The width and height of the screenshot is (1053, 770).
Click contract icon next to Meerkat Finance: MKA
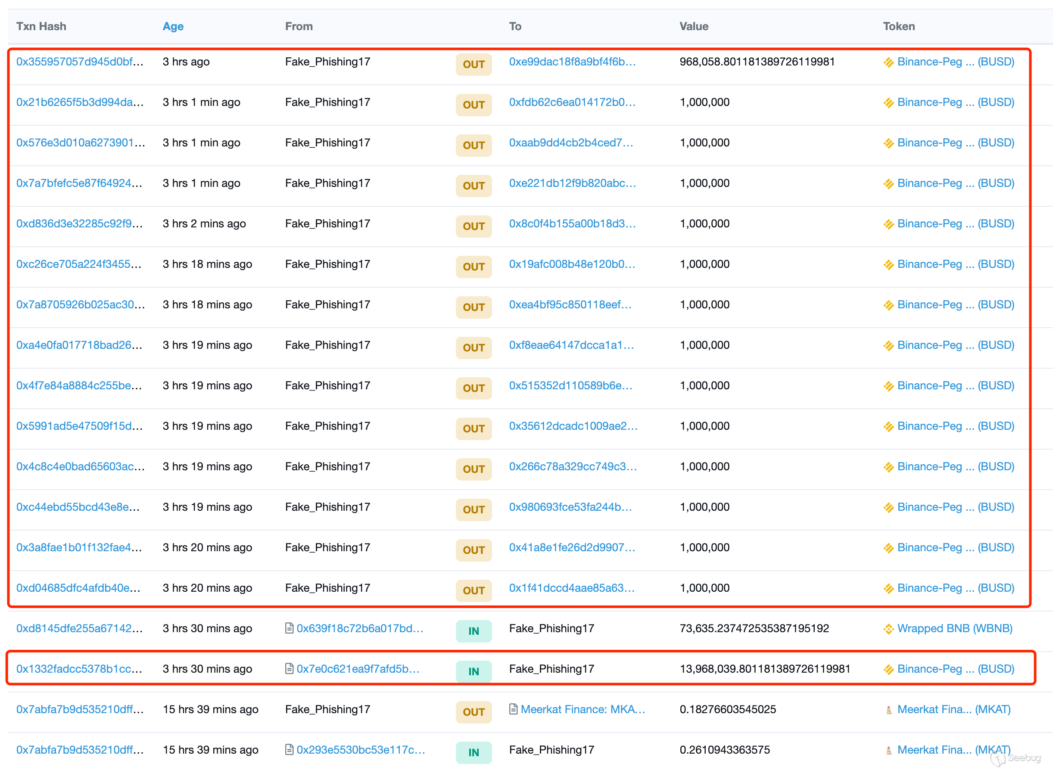(x=513, y=709)
